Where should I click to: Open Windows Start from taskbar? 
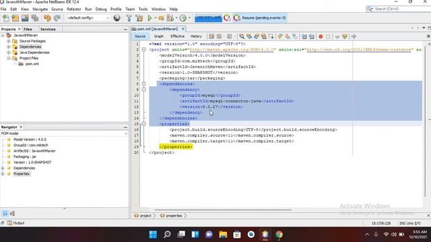tap(153, 235)
